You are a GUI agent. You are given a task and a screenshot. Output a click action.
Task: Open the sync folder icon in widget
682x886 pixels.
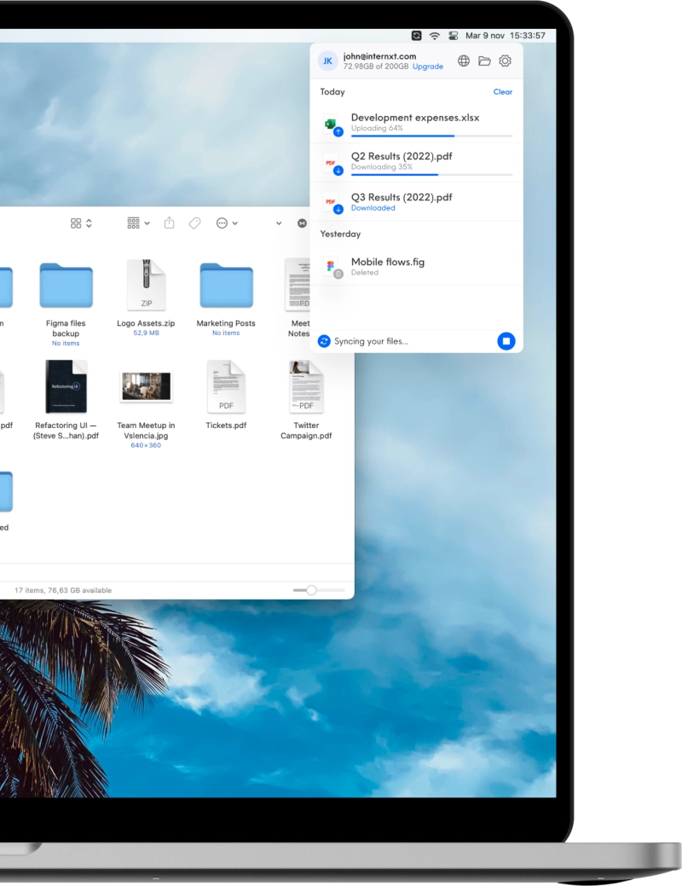tap(484, 61)
